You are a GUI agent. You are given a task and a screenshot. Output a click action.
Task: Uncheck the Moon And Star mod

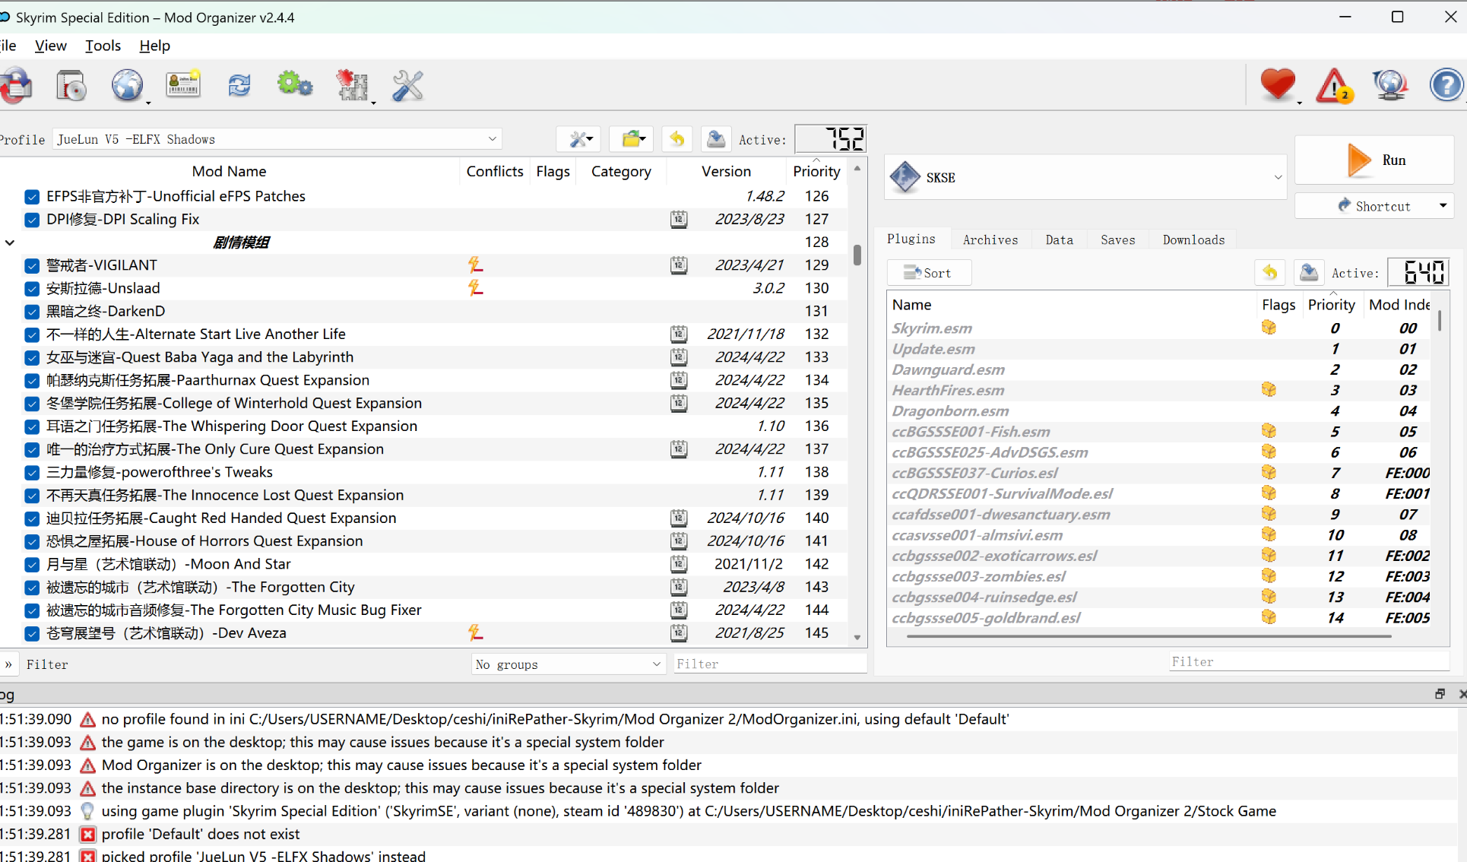tap(32, 565)
